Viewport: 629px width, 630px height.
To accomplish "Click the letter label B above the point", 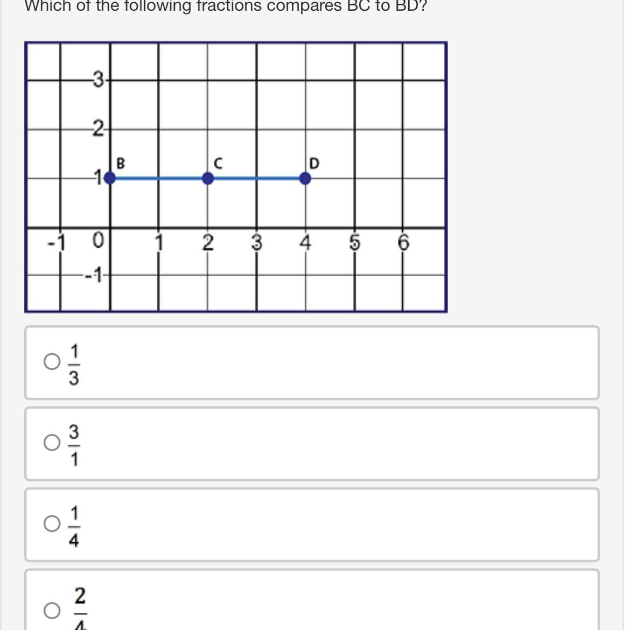I will click(121, 164).
